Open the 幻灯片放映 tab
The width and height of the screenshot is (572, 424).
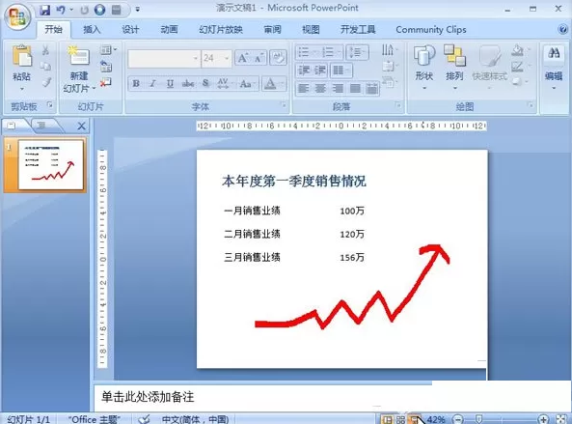click(x=221, y=29)
